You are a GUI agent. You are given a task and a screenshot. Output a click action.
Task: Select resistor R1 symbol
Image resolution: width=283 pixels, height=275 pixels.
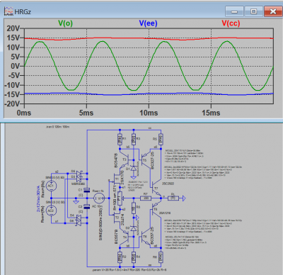(120, 140)
